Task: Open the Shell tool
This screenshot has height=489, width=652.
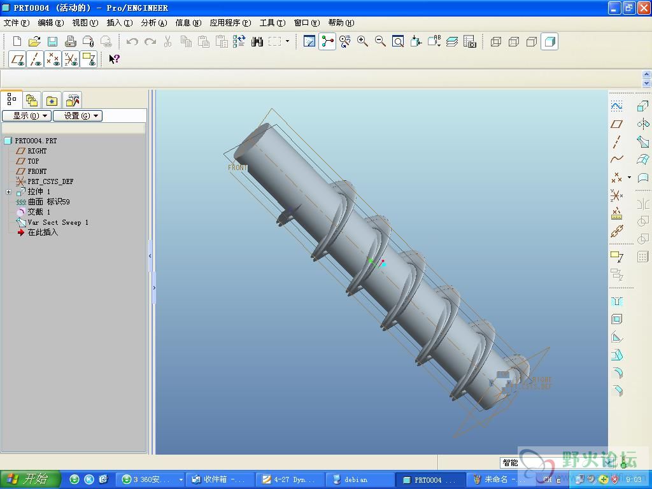Action: click(616, 320)
